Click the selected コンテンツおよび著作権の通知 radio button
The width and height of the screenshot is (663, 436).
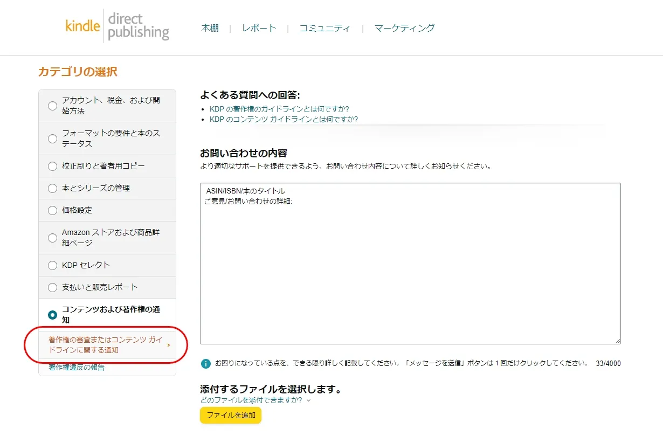(52, 315)
